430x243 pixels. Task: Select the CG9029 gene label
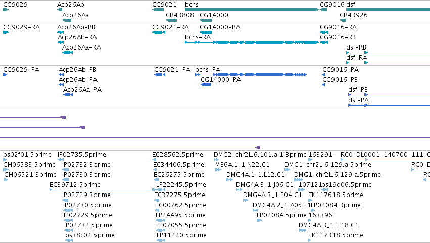coord(15,5)
